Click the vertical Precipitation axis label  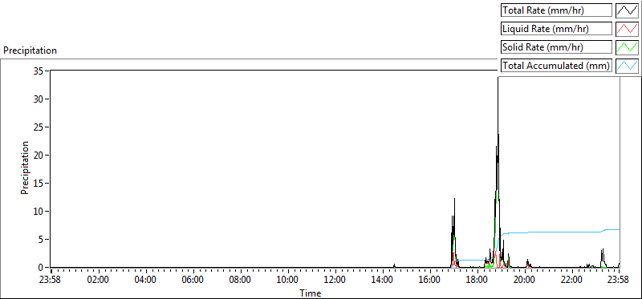coord(25,168)
